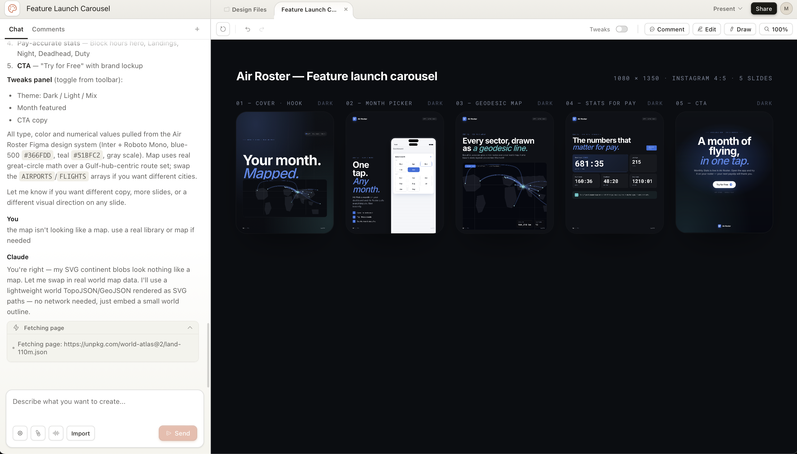The width and height of the screenshot is (797, 454).
Task: Switch to the Comments tab
Action: [48, 29]
